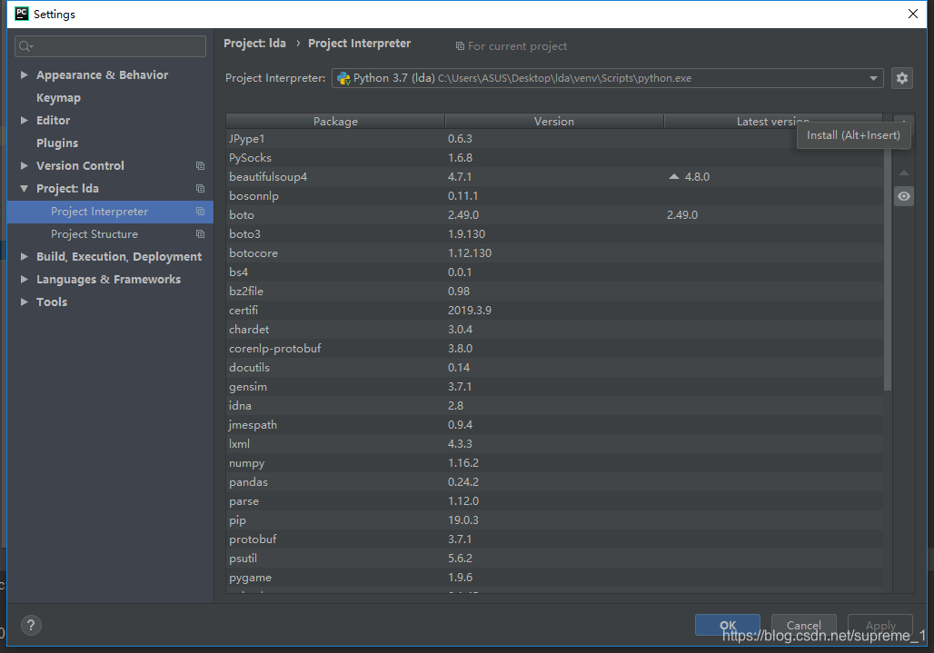934x653 pixels.
Task: Open the Project Interpreter dropdown
Action: point(873,78)
